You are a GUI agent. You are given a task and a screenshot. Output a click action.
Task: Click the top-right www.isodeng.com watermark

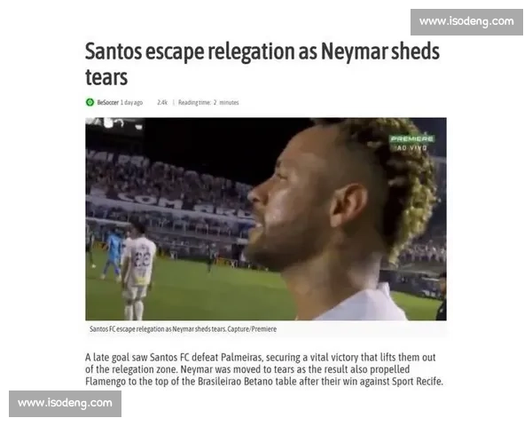(x=466, y=21)
